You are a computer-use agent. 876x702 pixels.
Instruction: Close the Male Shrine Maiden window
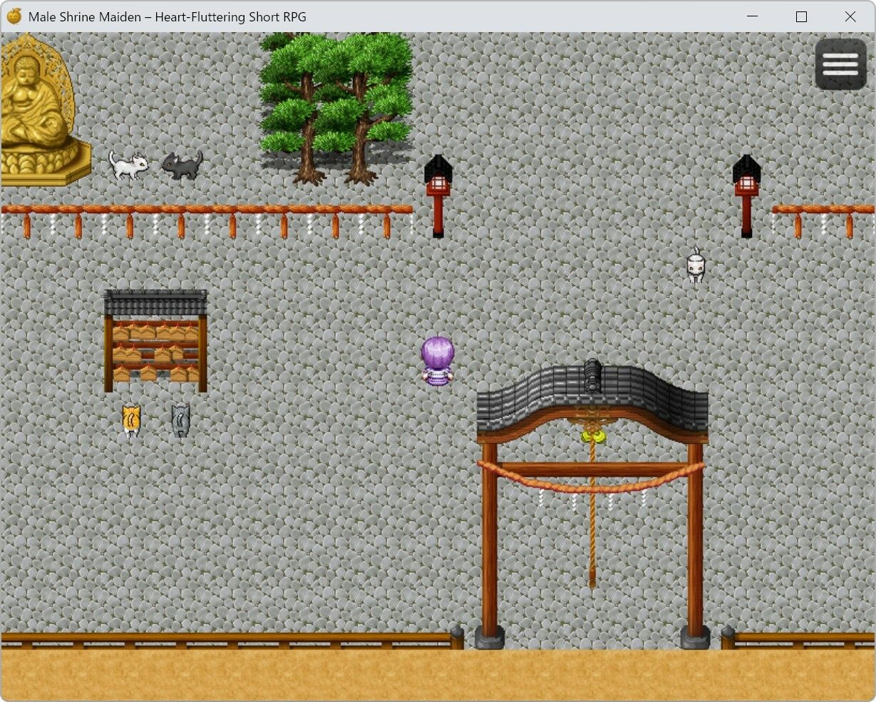click(850, 16)
